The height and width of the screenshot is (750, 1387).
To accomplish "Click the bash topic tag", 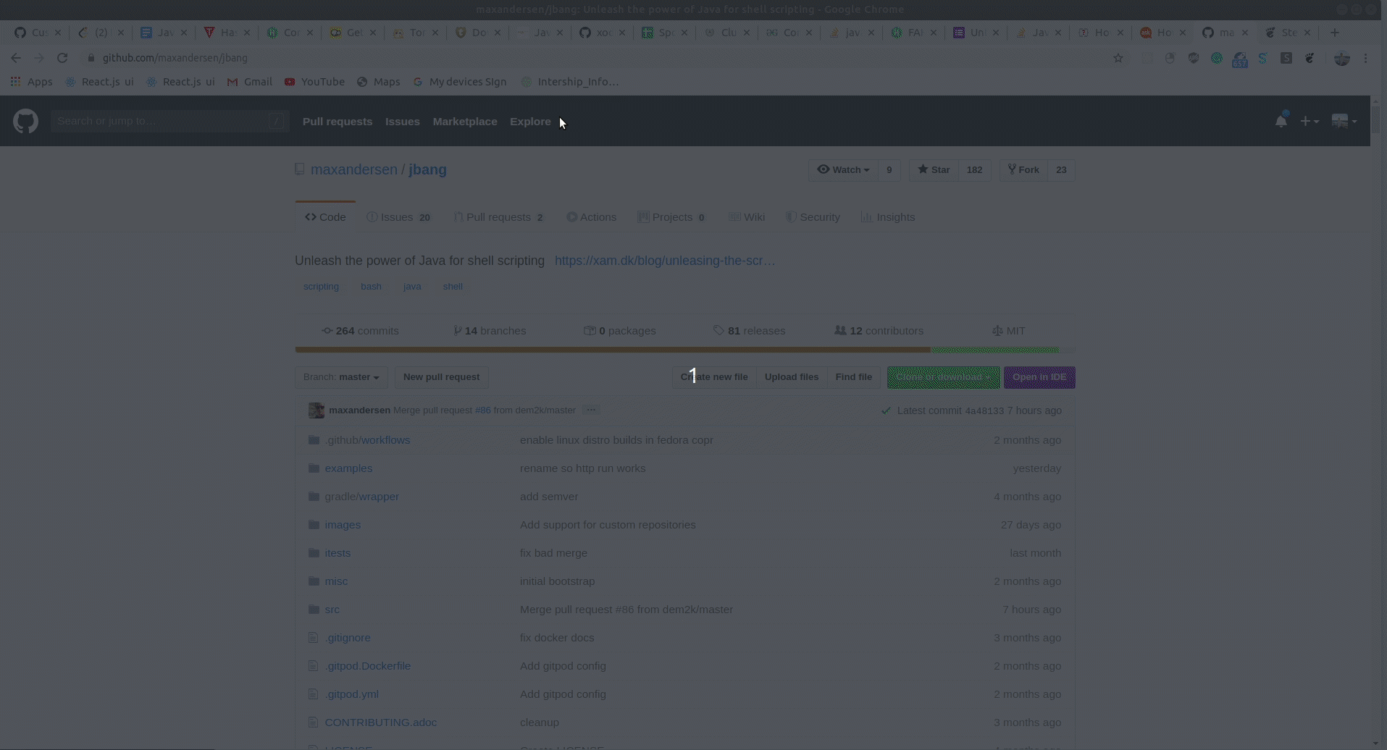I will click(x=371, y=287).
